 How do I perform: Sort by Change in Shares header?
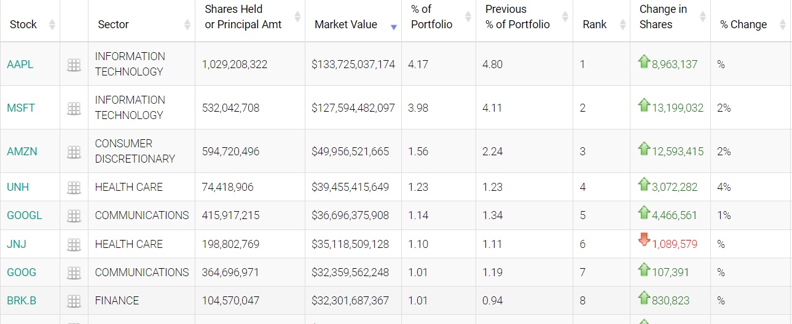(x=663, y=17)
